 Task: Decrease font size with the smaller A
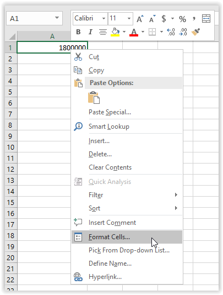click(x=153, y=19)
